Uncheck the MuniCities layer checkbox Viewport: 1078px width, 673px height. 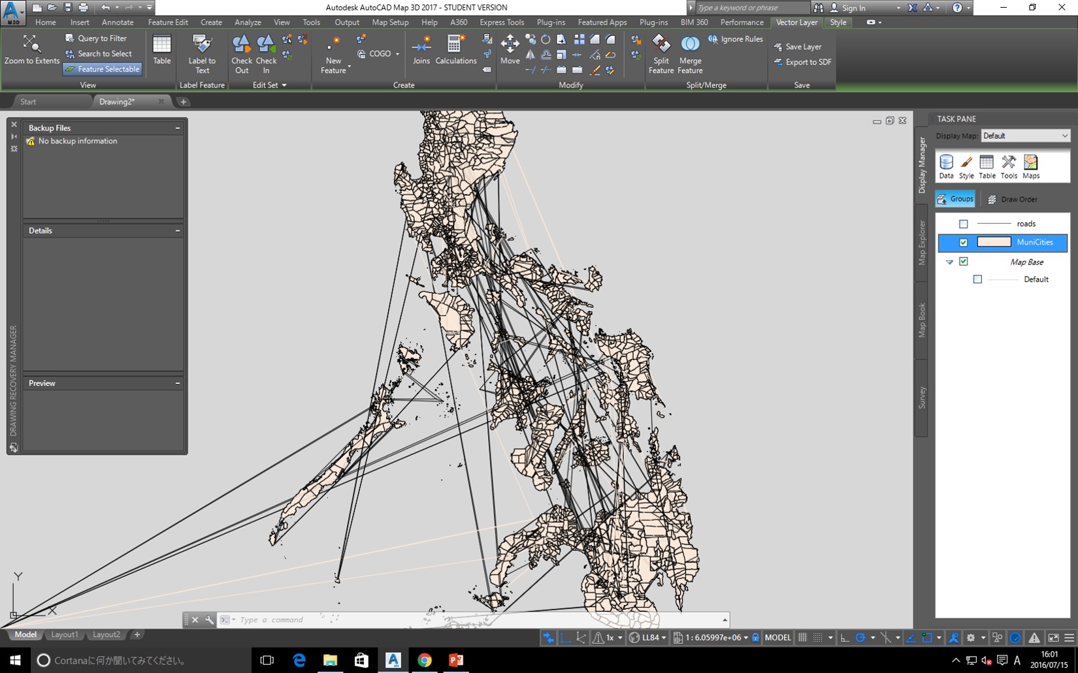[964, 242]
